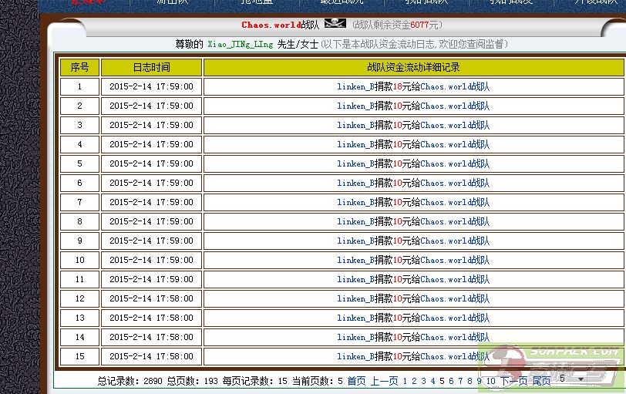Go to page 1 in the pagination
Viewport: 626px width, 394px height.
[405, 381]
